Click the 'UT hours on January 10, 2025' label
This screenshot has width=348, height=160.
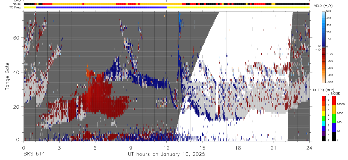click(166, 154)
